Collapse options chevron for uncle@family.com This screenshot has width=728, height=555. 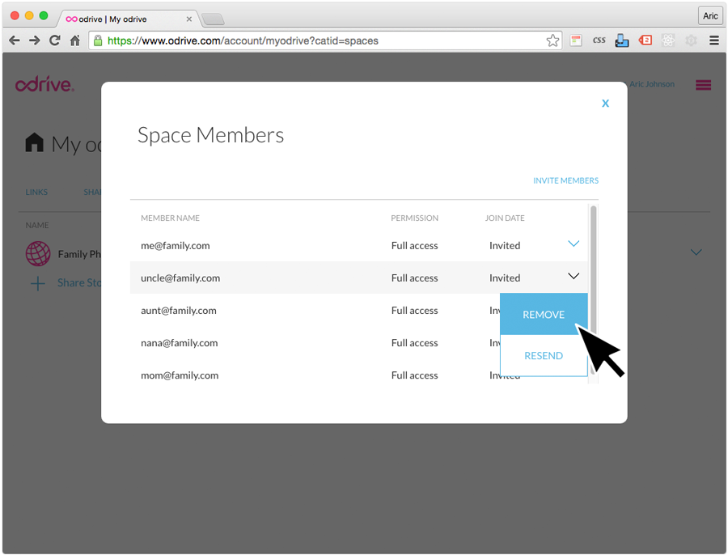[574, 277]
